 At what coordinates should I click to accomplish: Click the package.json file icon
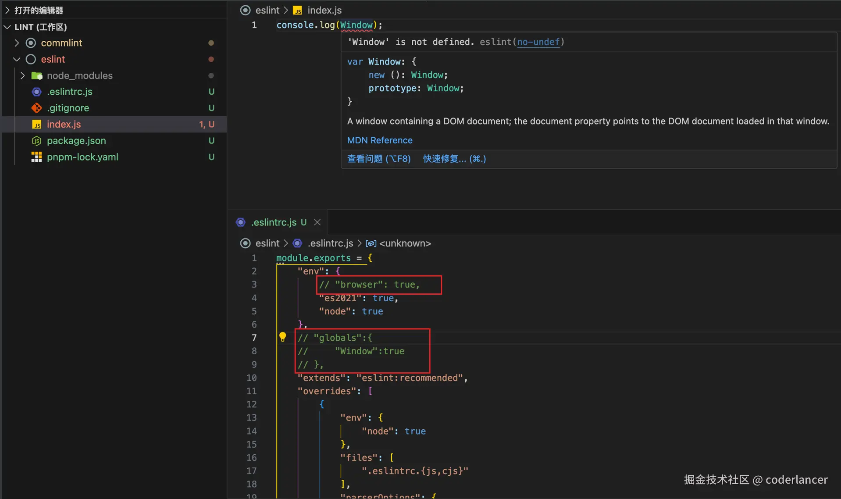coord(37,141)
